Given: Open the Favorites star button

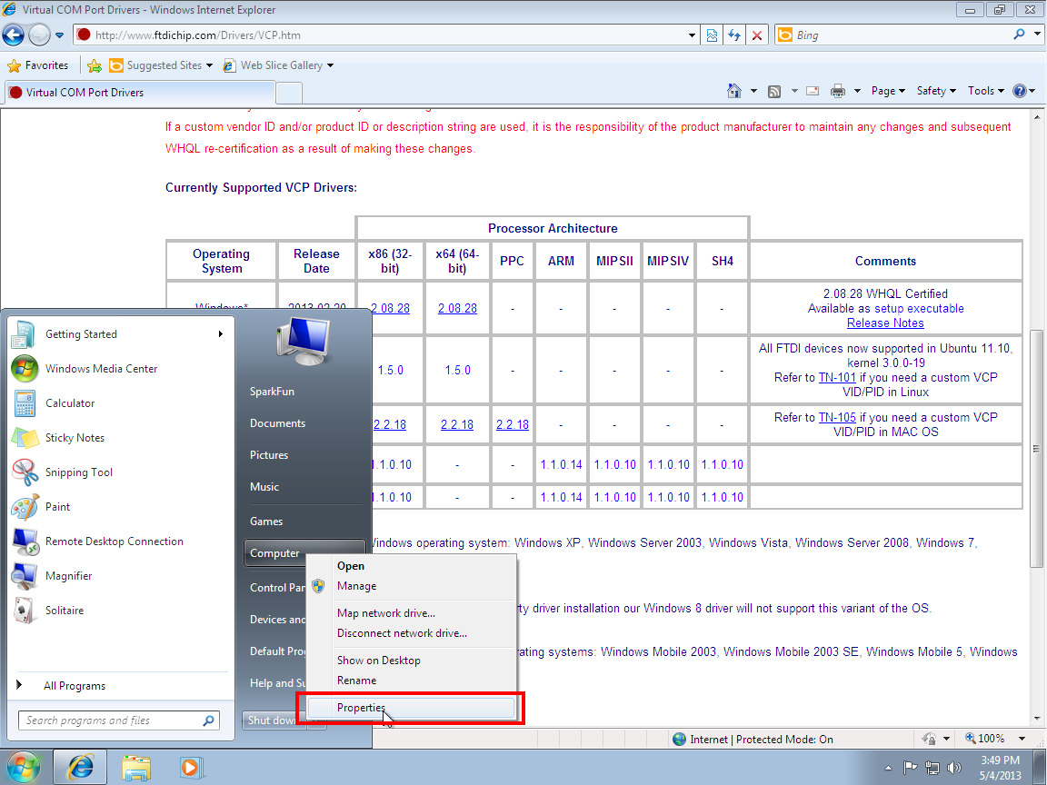Looking at the screenshot, I should click(38, 65).
